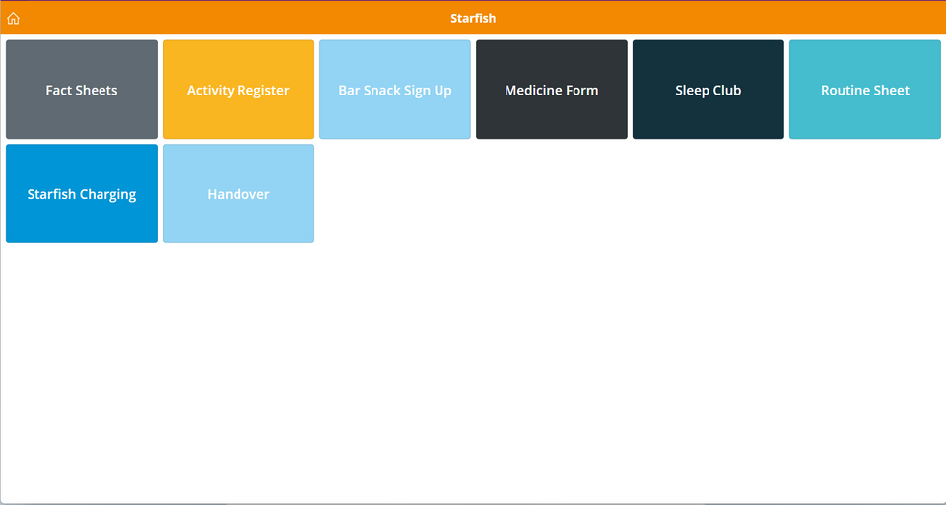Open the Activity Register tile
The height and width of the screenshot is (505, 946).
tap(238, 90)
